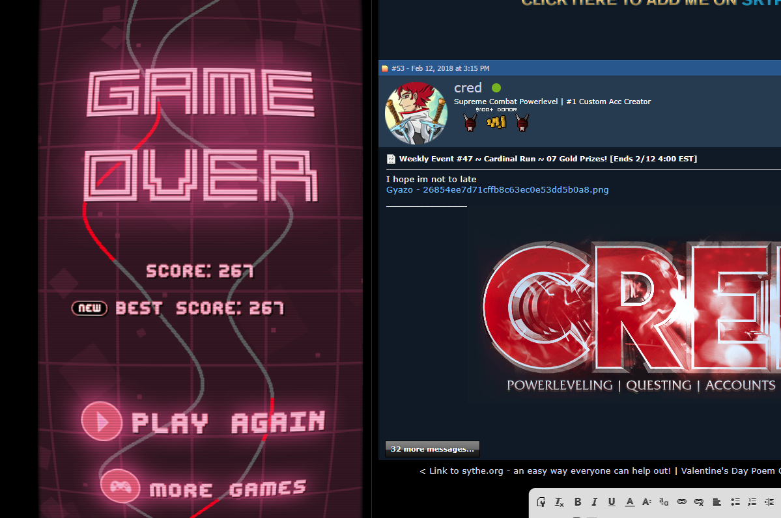Click the Play Again round play icon

tap(102, 422)
